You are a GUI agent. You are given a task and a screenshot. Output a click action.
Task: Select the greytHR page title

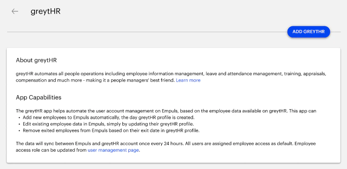point(46,11)
